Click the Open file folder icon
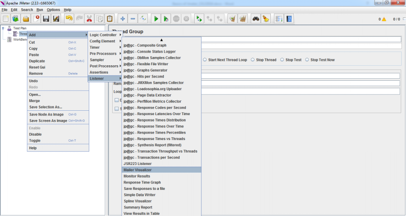The height and width of the screenshot is (216, 406). (x=26, y=19)
